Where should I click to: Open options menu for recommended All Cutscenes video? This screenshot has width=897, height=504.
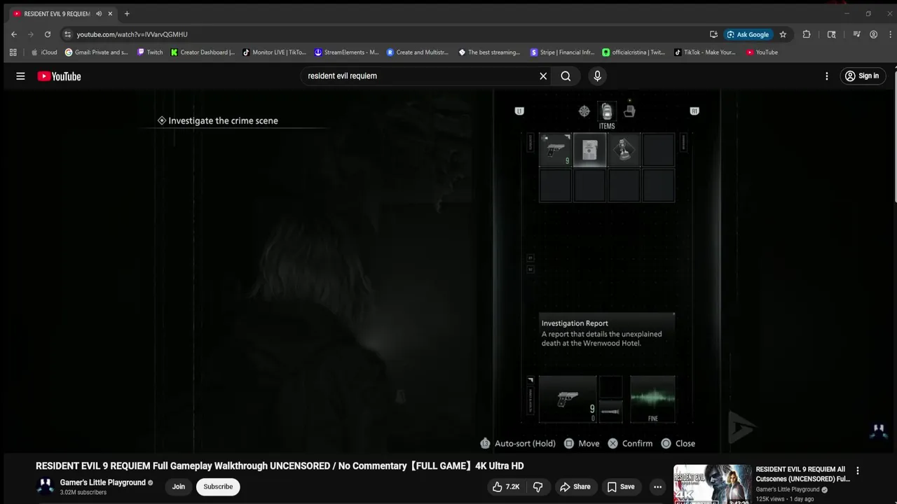click(x=857, y=471)
